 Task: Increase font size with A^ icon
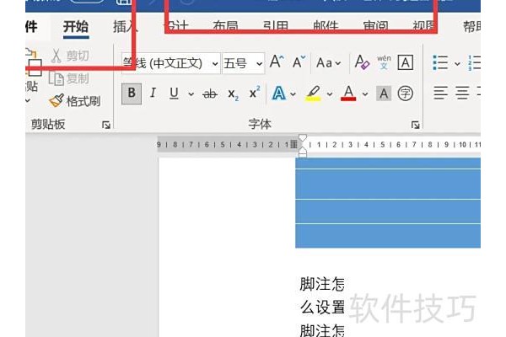(277, 62)
